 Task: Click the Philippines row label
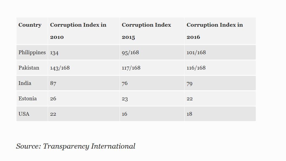pos(32,52)
